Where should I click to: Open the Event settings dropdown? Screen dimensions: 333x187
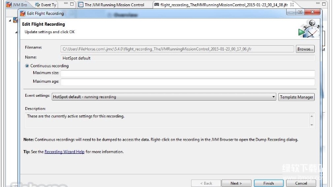(x=273, y=97)
